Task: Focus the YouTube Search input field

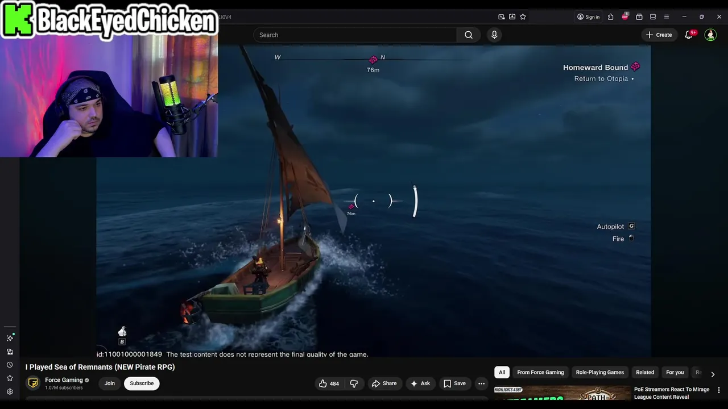Action: tap(355, 35)
